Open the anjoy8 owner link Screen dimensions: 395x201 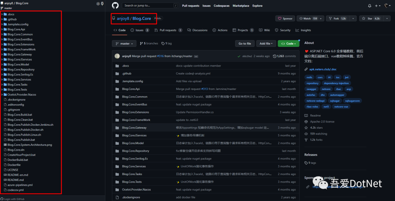[x=123, y=18]
